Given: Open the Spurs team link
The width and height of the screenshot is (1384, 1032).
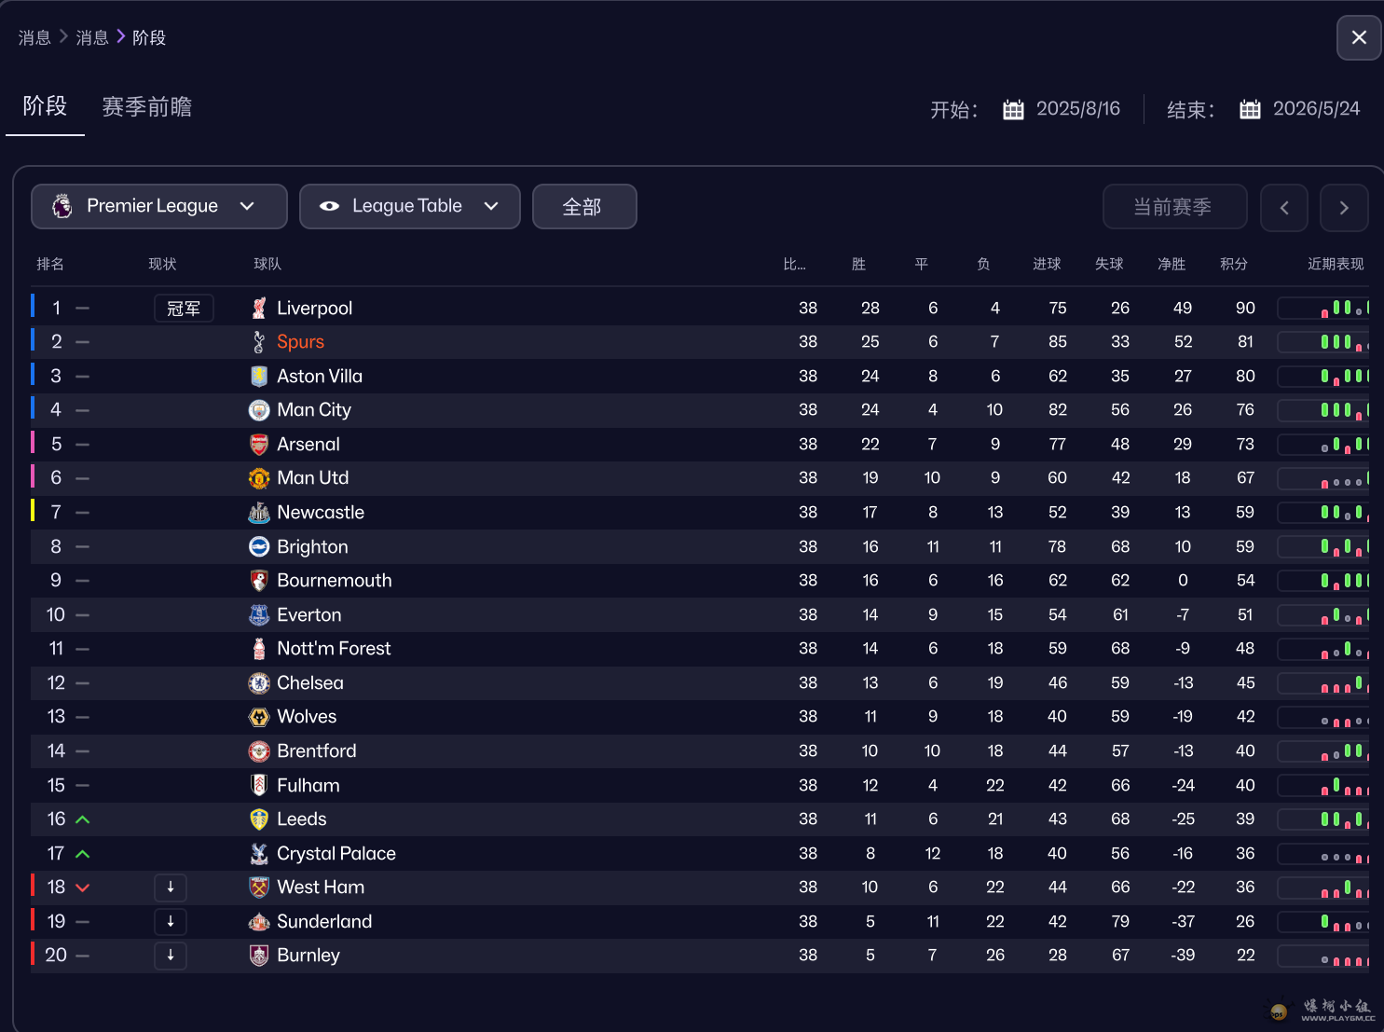Looking at the screenshot, I should [x=300, y=342].
